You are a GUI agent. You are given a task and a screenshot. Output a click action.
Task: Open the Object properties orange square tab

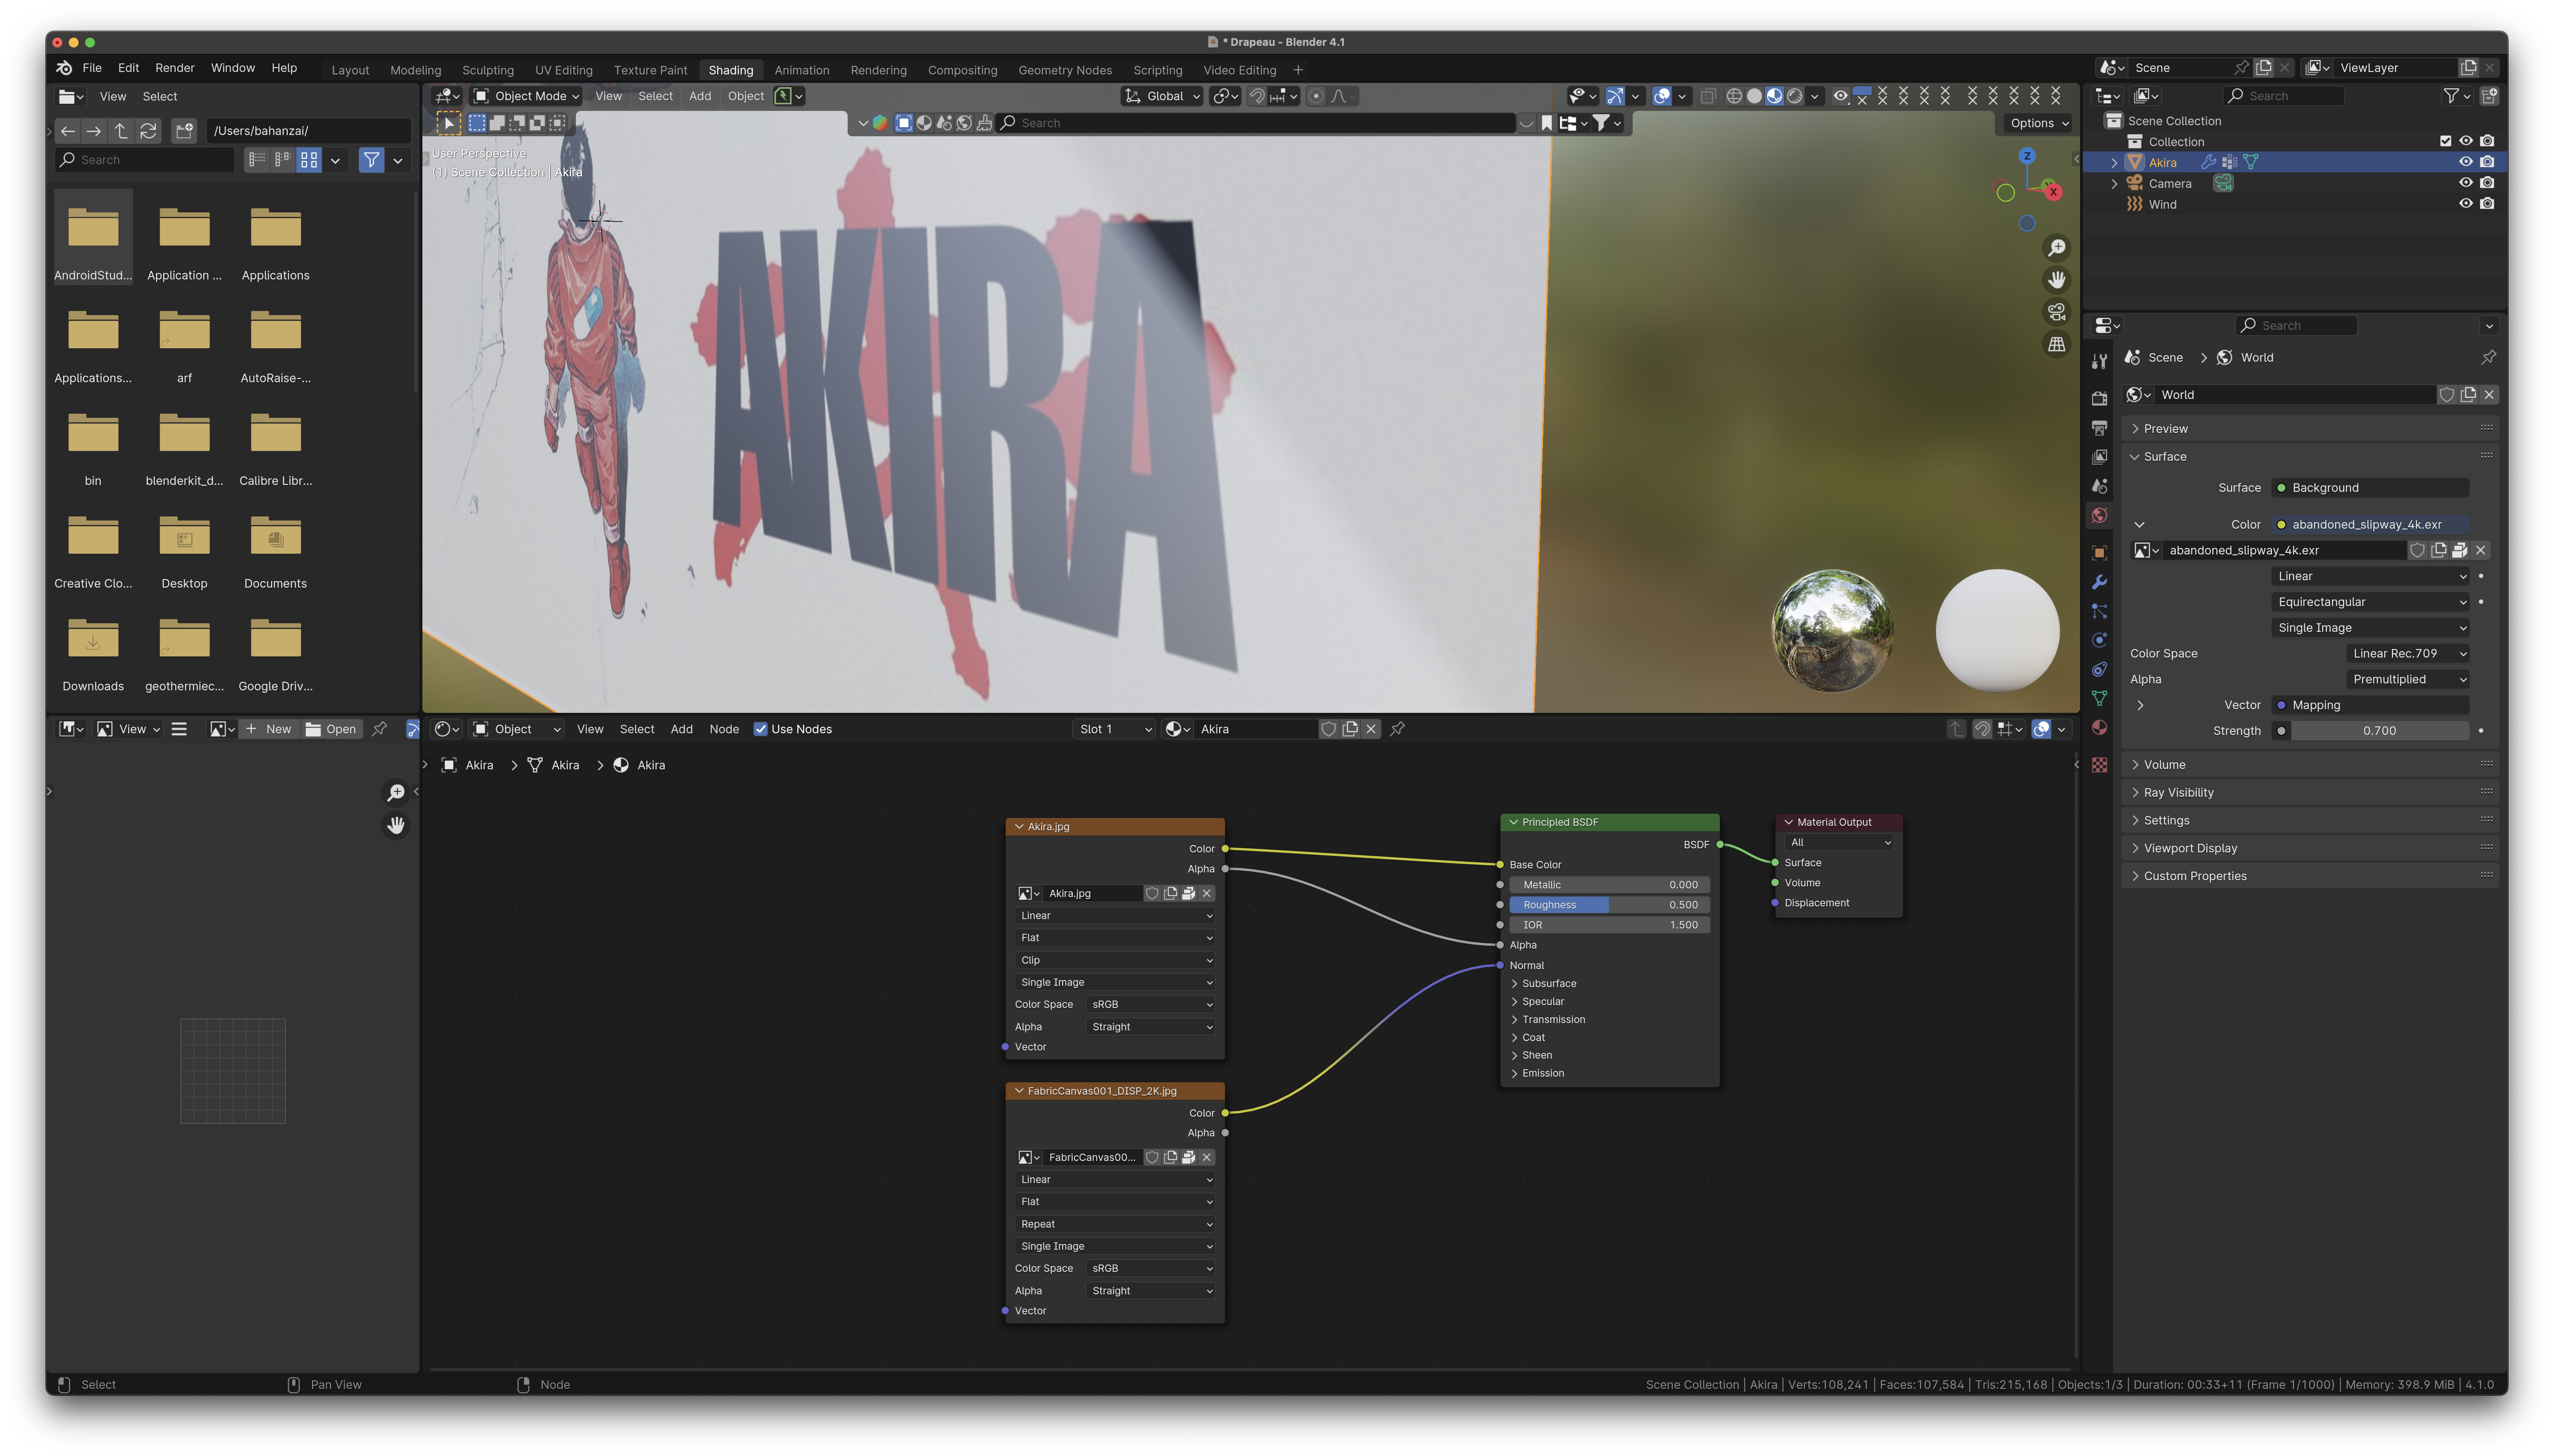[x=2099, y=553]
